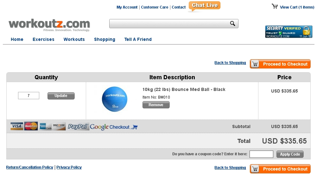This screenshot has width=317, height=174.
Task: Open the Workouts menu item
Action: point(74,39)
